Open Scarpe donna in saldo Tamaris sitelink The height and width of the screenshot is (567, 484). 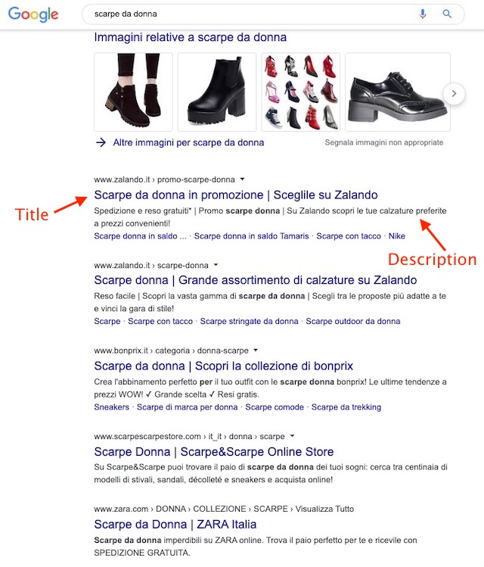pyautogui.click(x=251, y=236)
